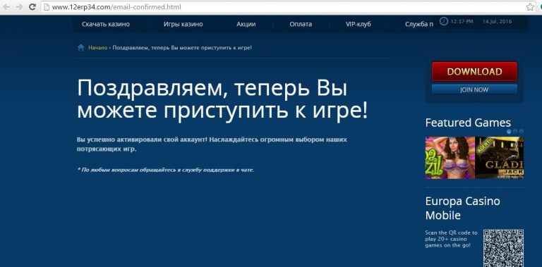The width and height of the screenshot is (542, 267).
Task: Open the Brazil slot game thumbnail
Action: [x=450, y=158]
